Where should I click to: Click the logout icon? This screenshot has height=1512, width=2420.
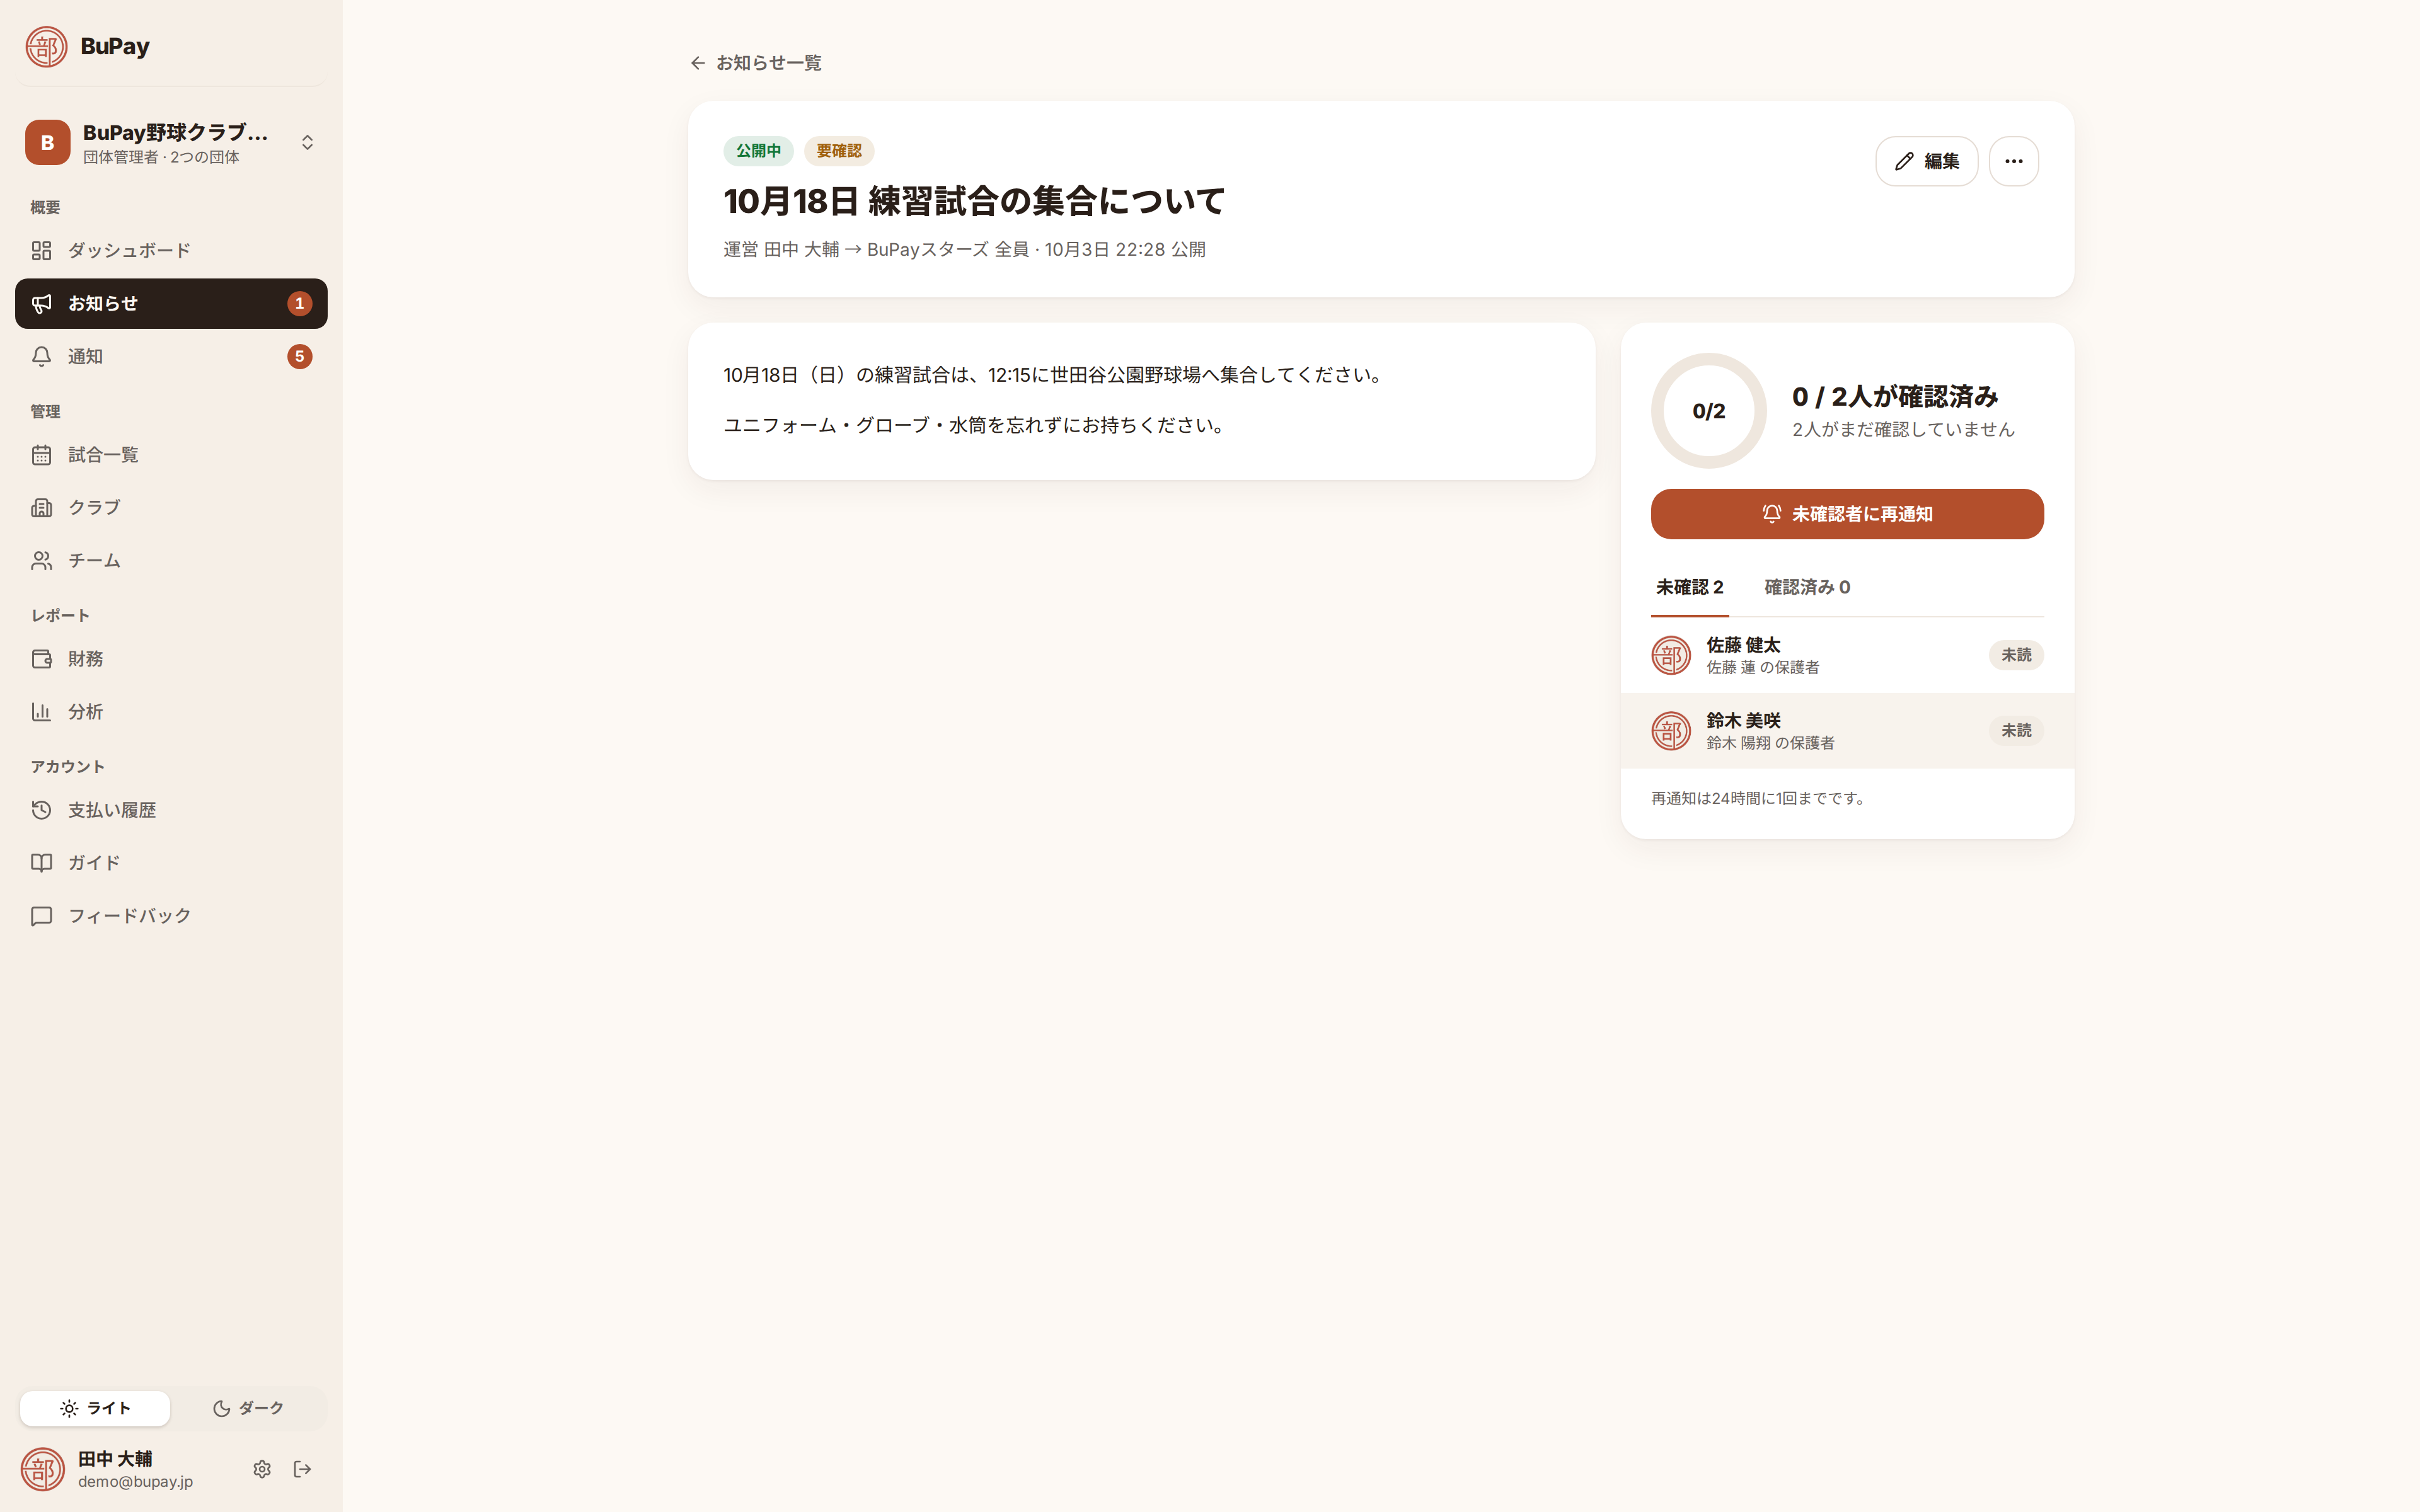point(302,1469)
